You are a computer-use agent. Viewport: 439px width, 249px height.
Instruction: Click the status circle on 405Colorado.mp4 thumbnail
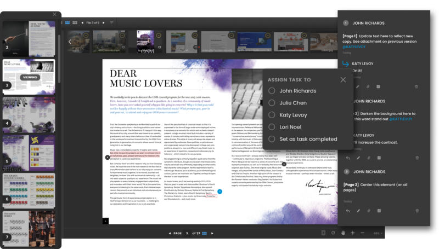(122, 36)
